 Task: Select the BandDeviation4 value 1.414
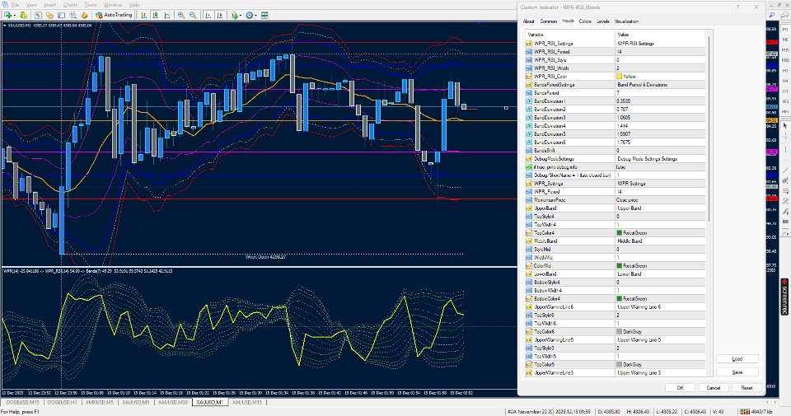point(660,126)
